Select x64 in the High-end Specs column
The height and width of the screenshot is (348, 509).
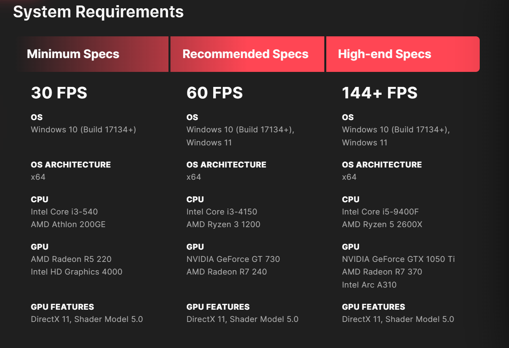tap(349, 177)
